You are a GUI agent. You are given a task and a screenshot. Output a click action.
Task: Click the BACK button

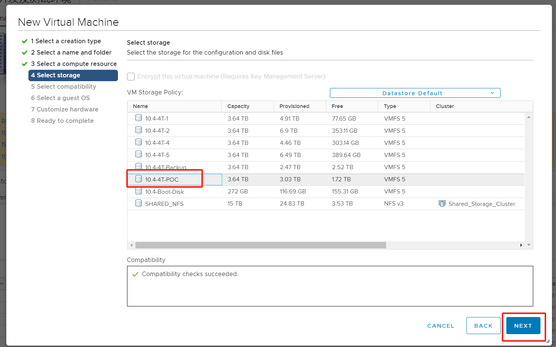click(483, 326)
